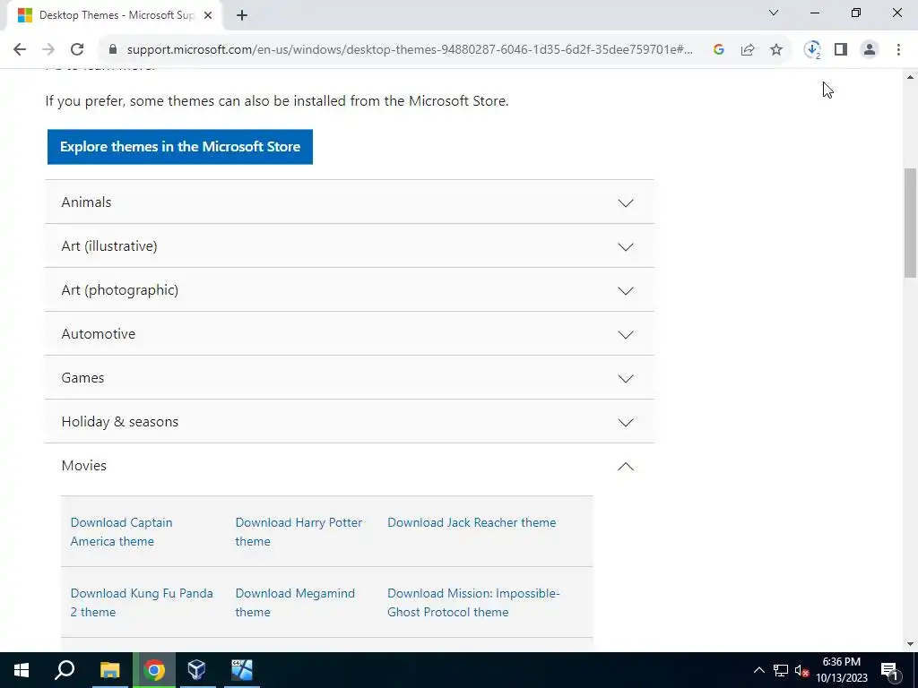
Task: Open the notification center icon
Action: coord(890,670)
